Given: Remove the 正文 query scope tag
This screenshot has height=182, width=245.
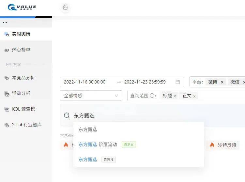Looking at the screenshot, I should click(194, 96).
